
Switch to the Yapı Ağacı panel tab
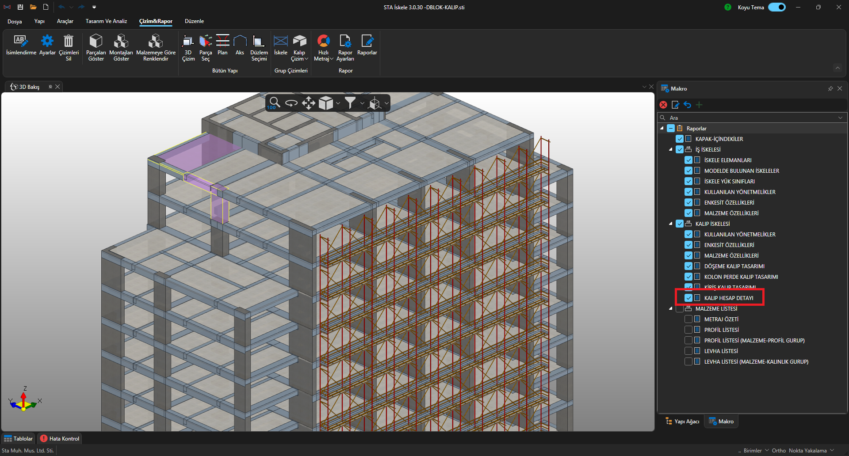click(x=683, y=422)
